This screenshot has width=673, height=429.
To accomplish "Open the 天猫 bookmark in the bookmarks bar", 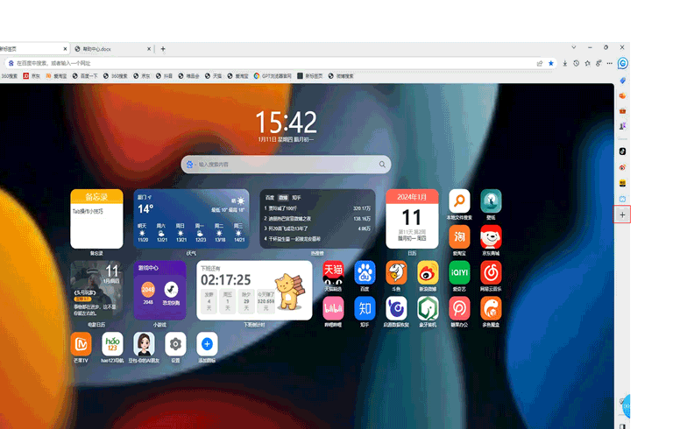I will (213, 76).
